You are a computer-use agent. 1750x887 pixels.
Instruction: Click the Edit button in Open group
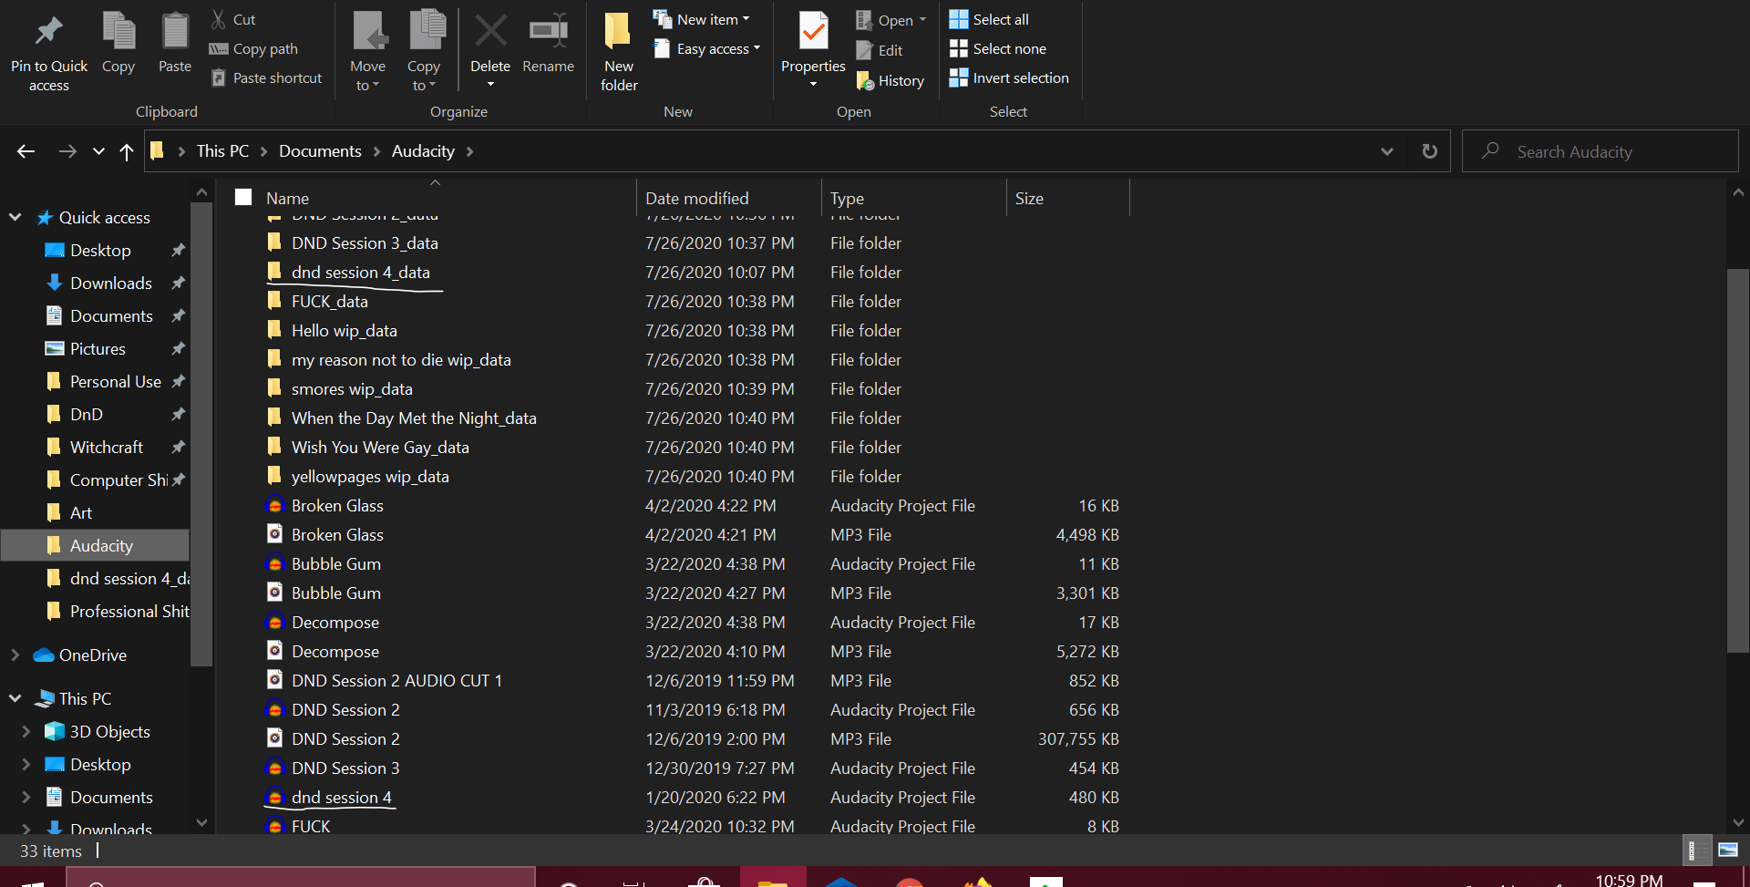pyautogui.click(x=880, y=51)
